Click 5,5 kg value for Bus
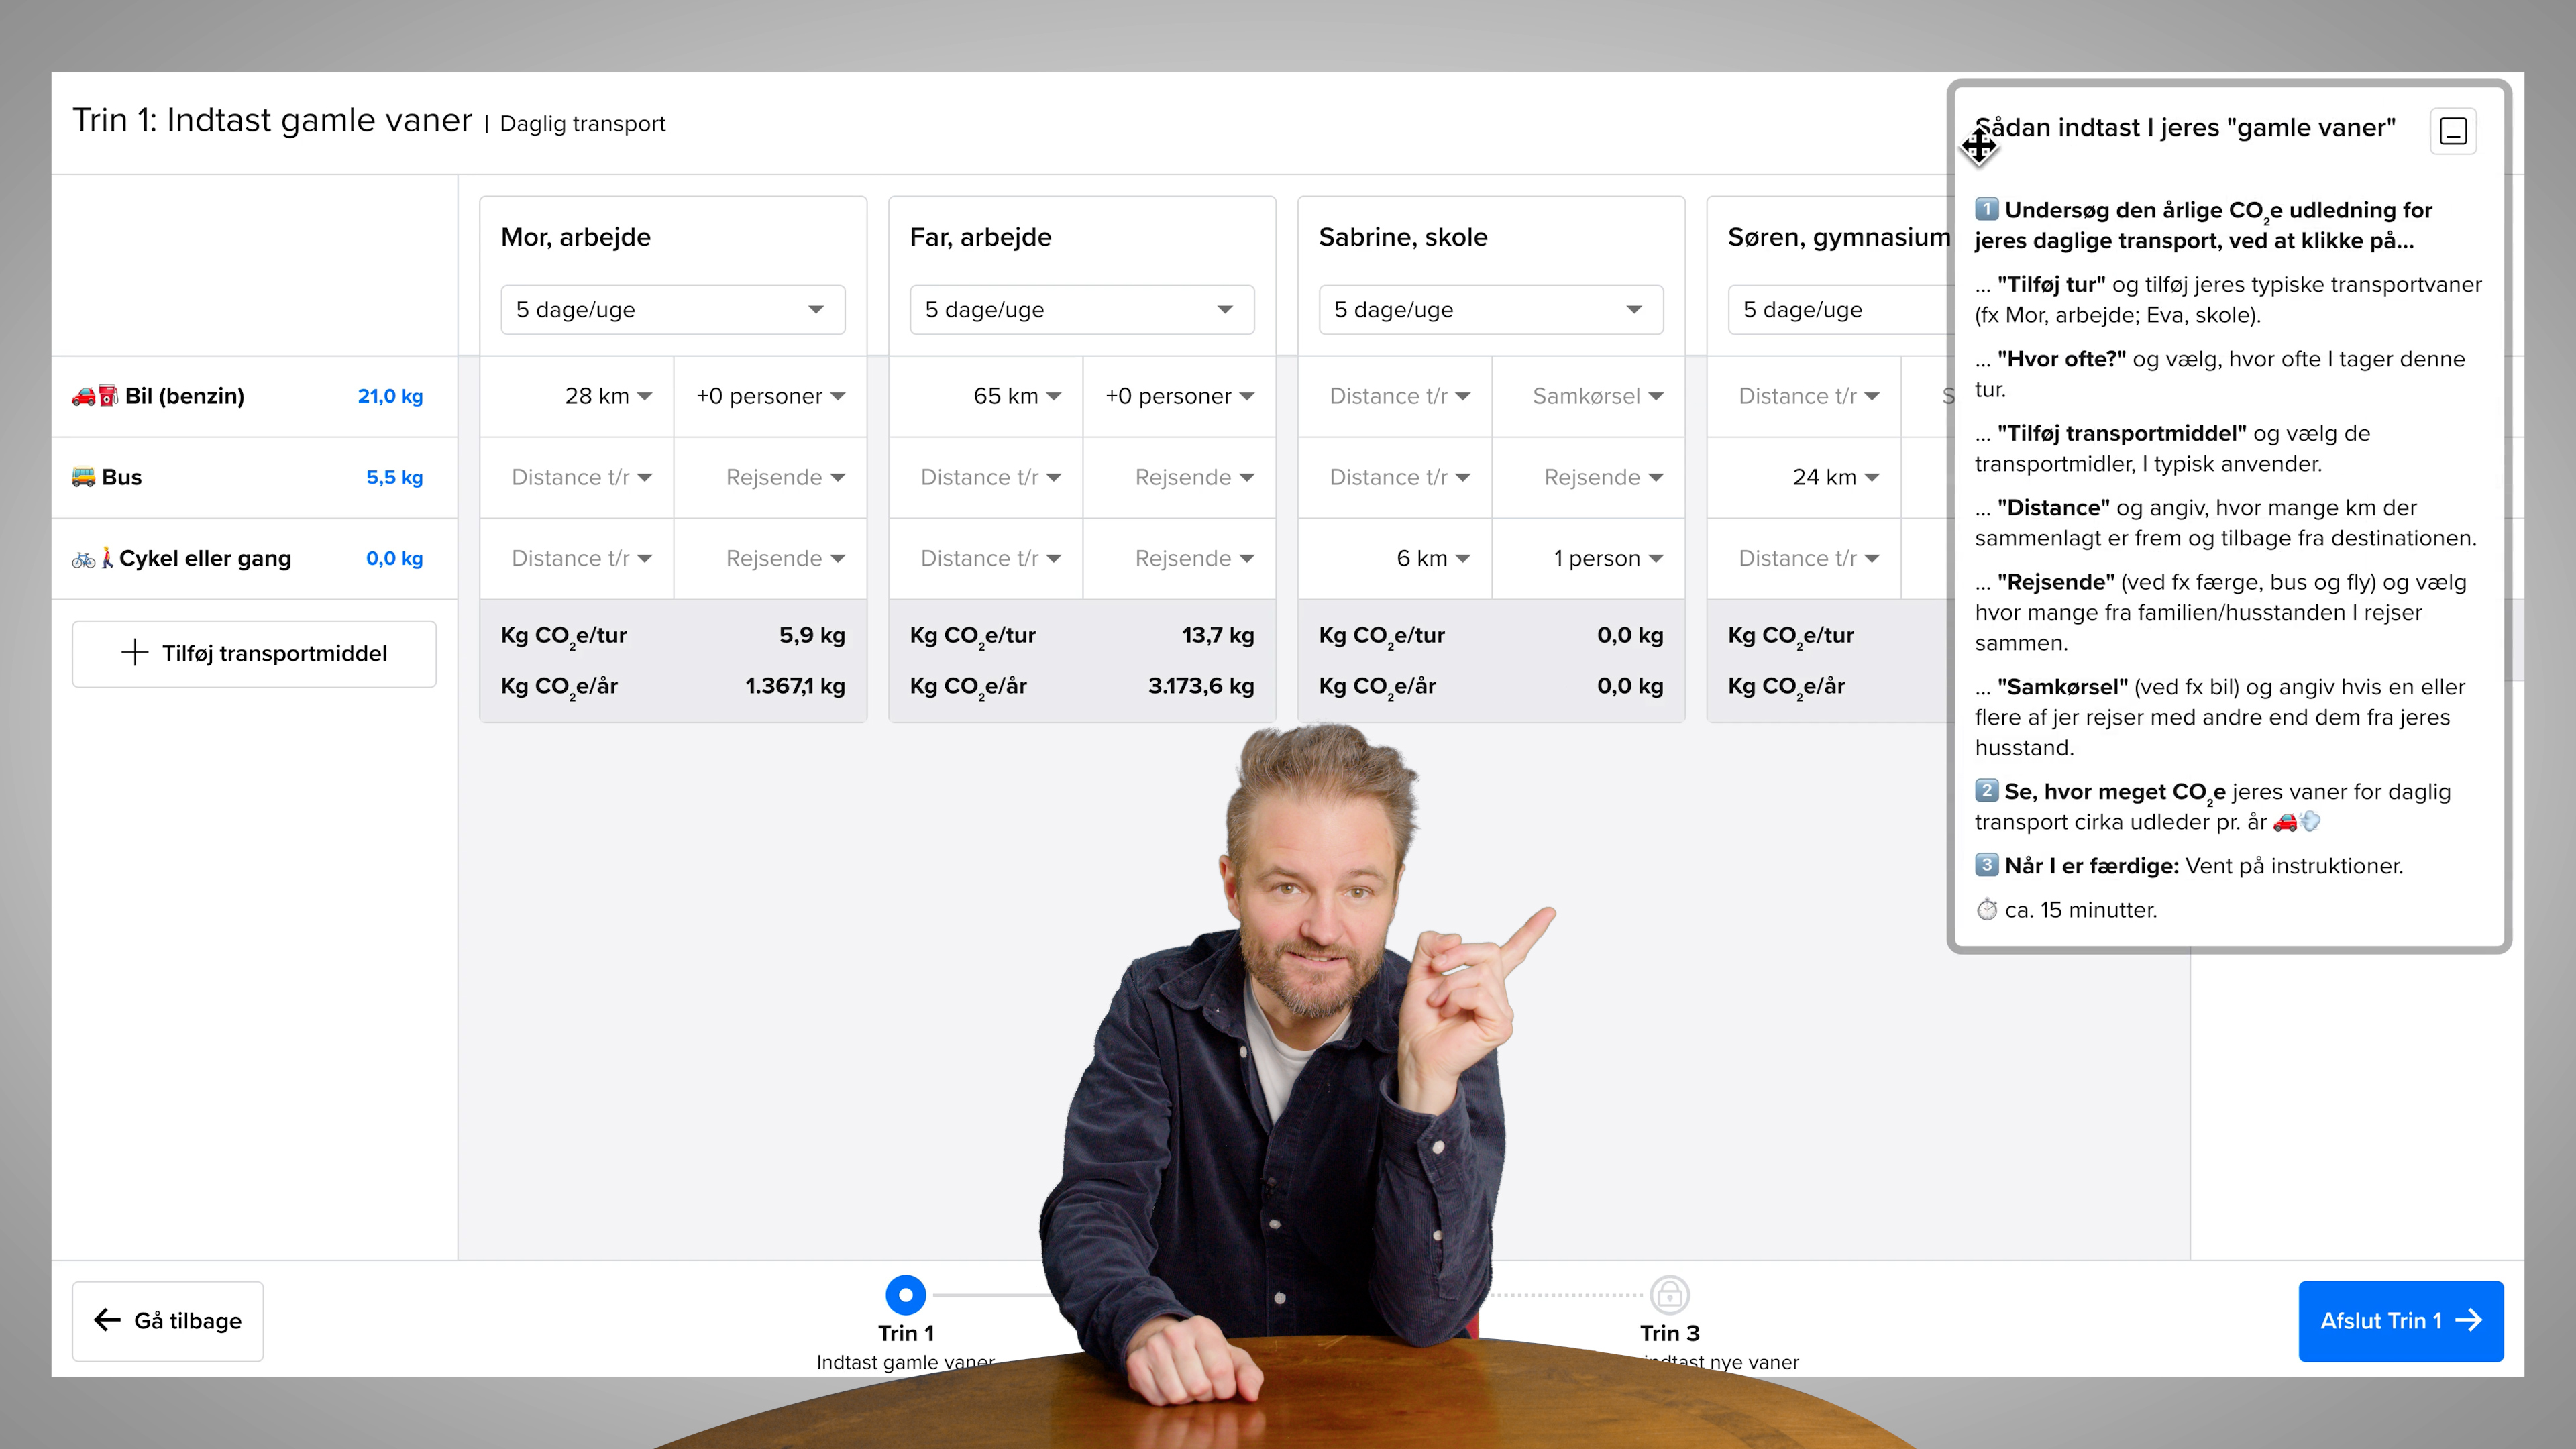This screenshot has width=2576, height=1449. tap(394, 477)
